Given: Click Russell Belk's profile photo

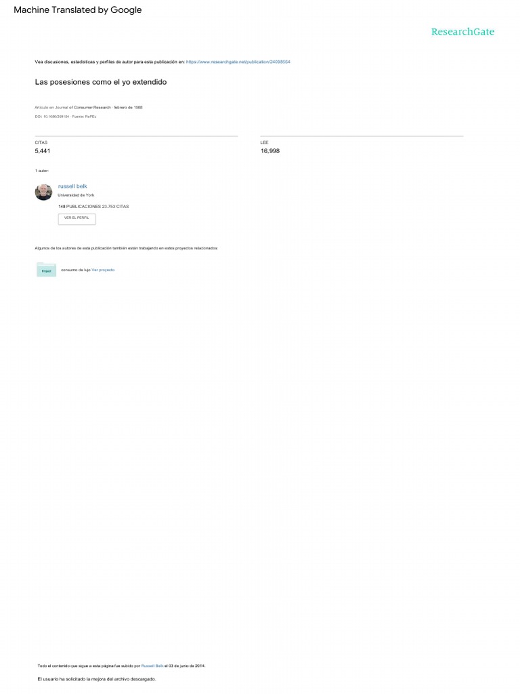Looking at the screenshot, I should [x=43, y=192].
